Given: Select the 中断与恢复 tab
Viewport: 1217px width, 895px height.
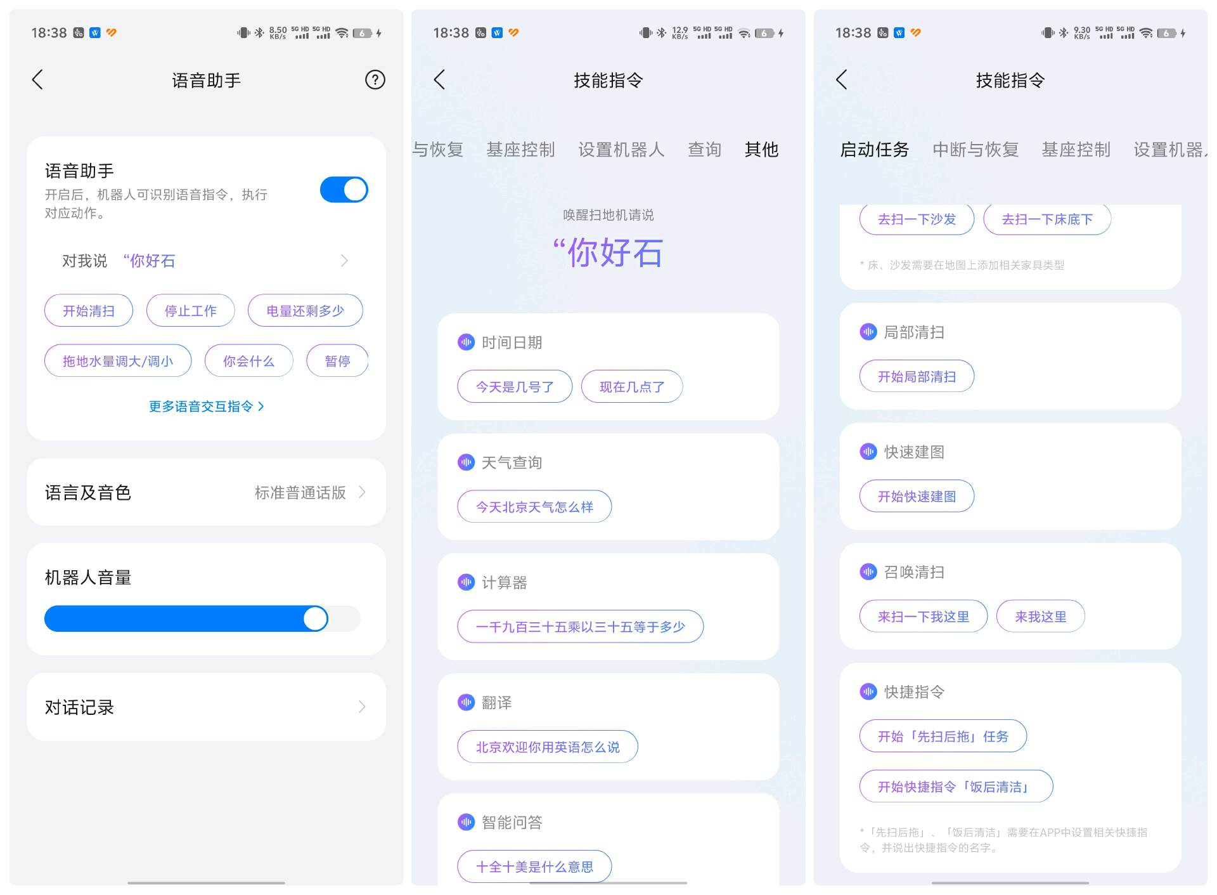Looking at the screenshot, I should click(975, 150).
